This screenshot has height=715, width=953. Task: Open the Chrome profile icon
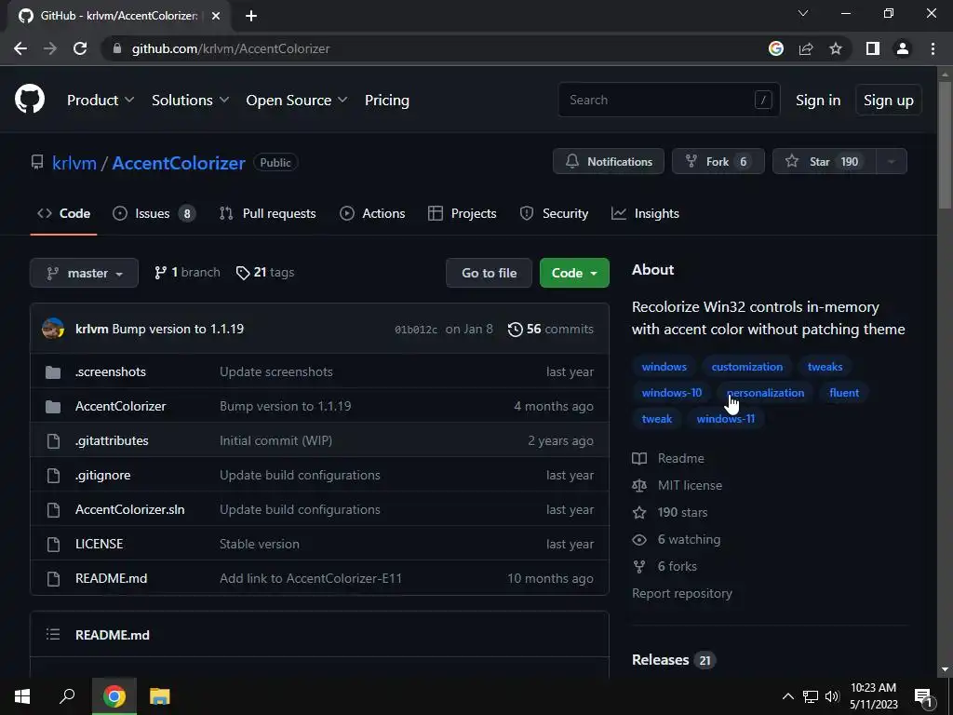(903, 48)
